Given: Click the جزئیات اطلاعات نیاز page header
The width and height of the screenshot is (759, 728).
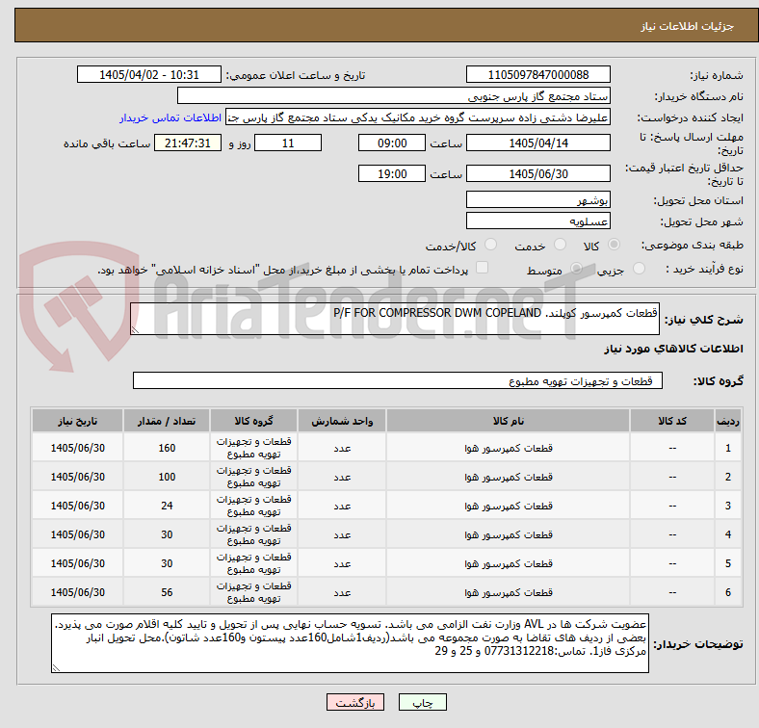Looking at the screenshot, I should pyautogui.click(x=687, y=26).
